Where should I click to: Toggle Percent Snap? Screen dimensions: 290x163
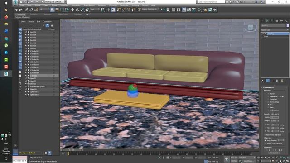point(129,10)
